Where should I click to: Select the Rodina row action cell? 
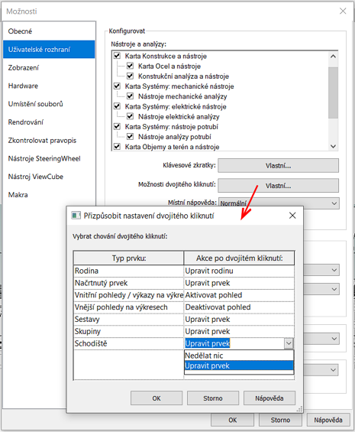click(239, 271)
